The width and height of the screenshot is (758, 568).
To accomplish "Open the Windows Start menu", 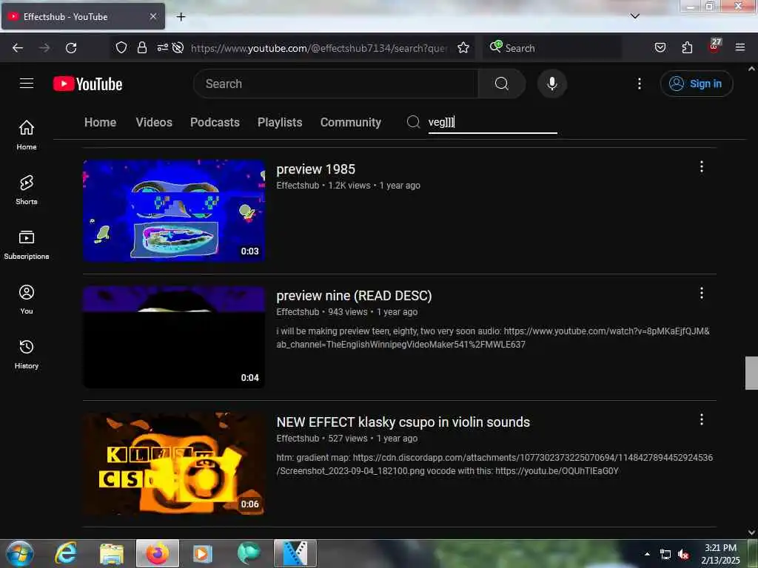I will [x=20, y=553].
